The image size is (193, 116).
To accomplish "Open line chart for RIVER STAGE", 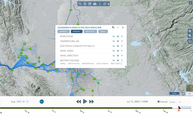I will [x=114, y=37].
